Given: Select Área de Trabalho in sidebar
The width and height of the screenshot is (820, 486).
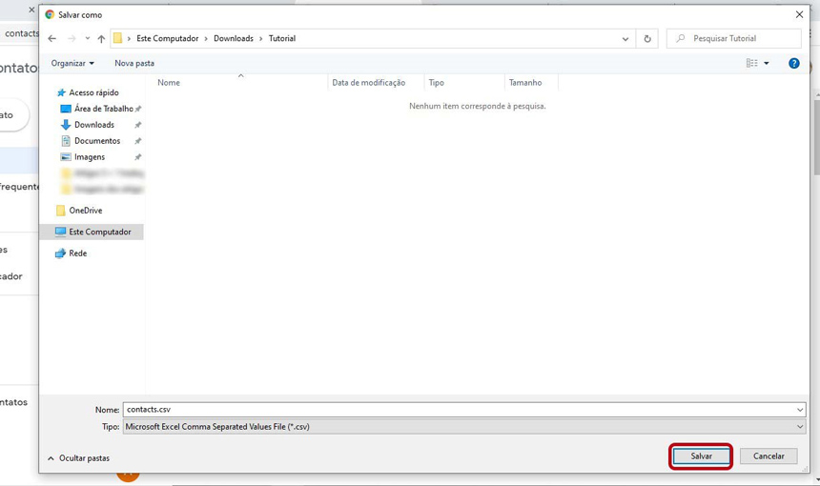Looking at the screenshot, I should pyautogui.click(x=103, y=109).
